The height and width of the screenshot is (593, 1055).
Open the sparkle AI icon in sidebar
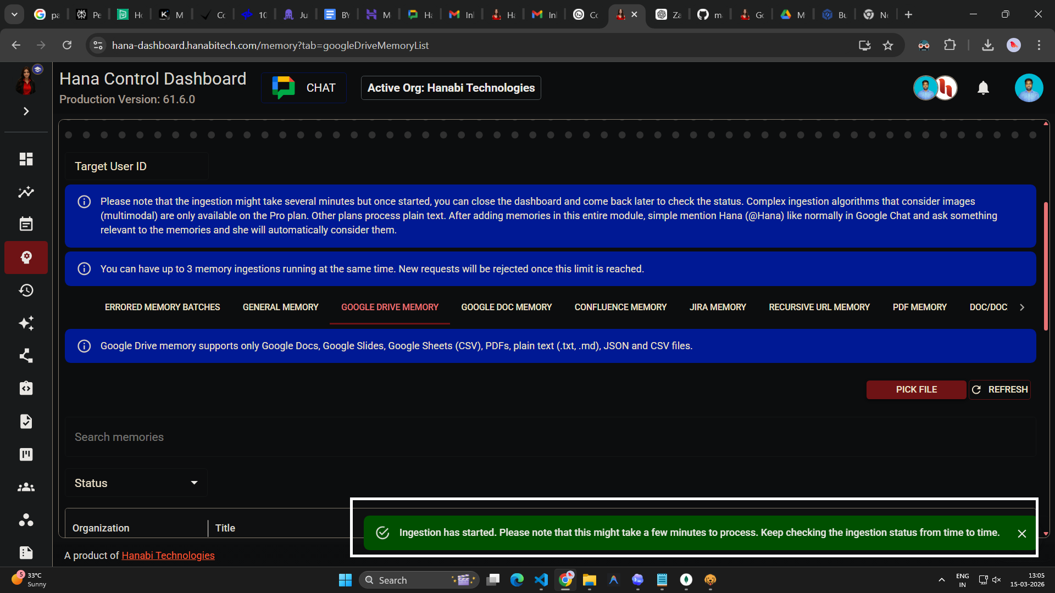(26, 323)
